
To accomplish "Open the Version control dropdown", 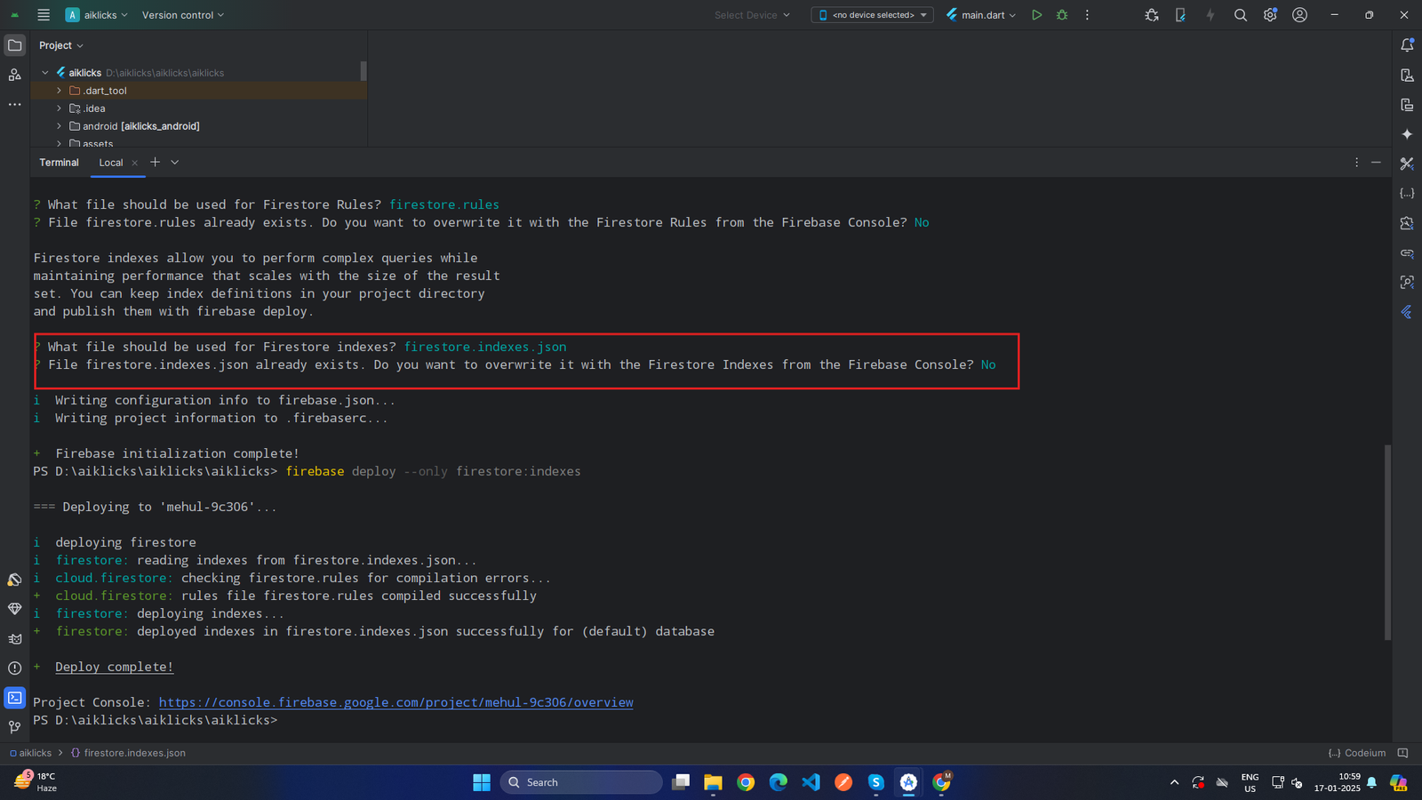I will click(x=183, y=15).
